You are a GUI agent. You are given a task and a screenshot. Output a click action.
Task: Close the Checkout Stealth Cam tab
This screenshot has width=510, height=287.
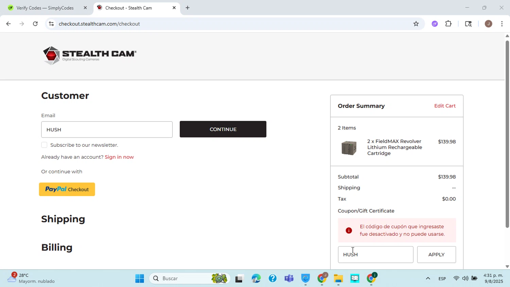click(x=174, y=8)
